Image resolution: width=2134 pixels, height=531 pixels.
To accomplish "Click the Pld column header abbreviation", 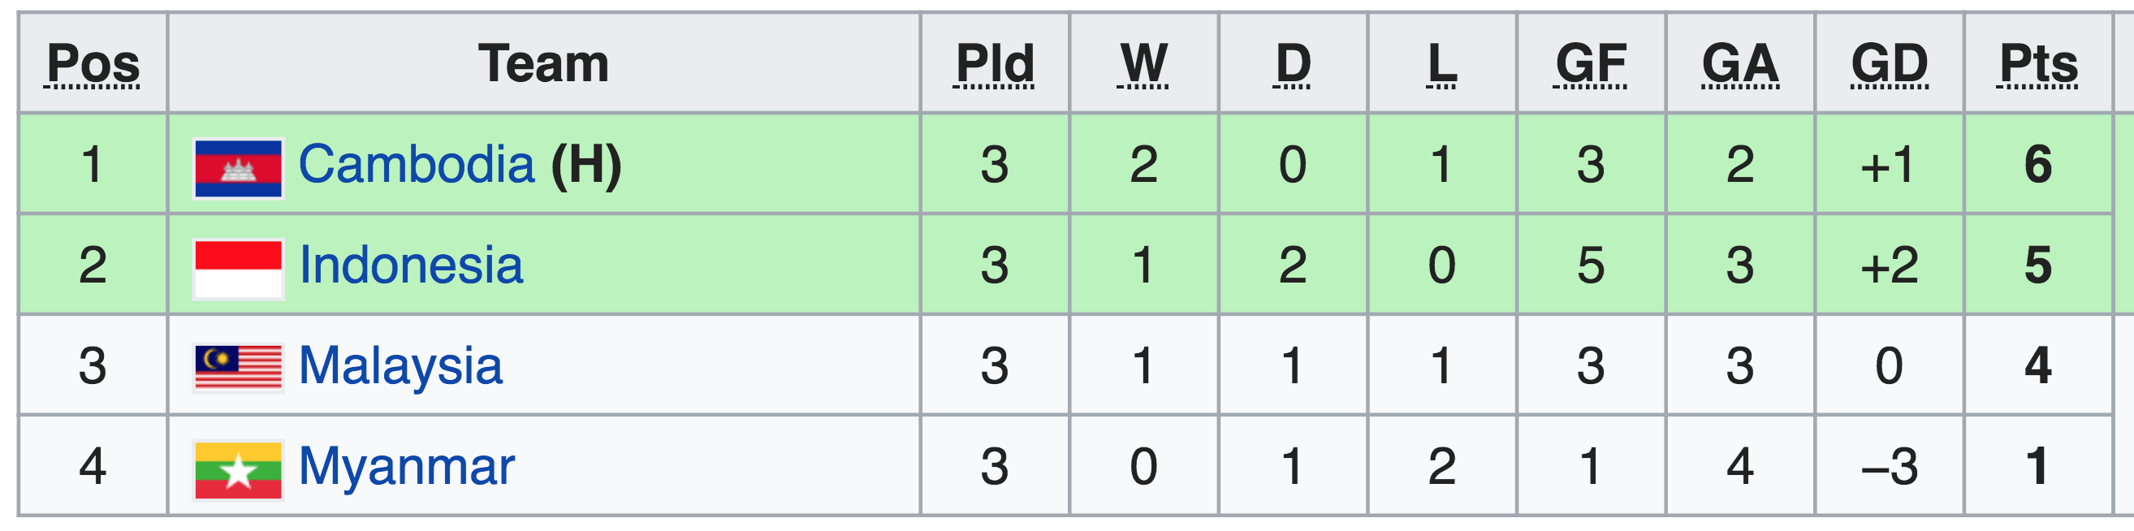I will [995, 63].
